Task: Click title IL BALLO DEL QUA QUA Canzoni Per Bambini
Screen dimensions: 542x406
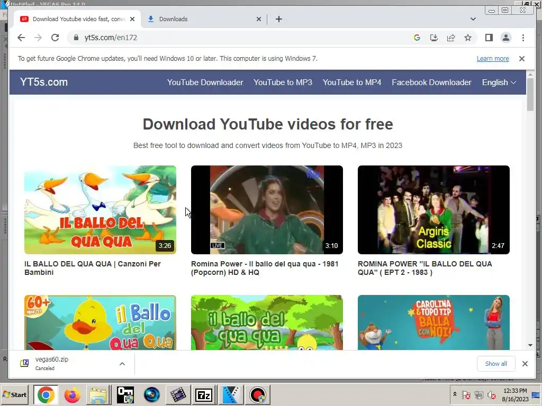Action: pos(93,268)
